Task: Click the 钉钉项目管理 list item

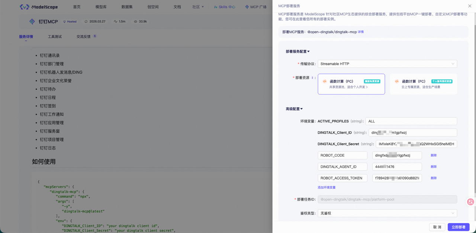Action: [52, 140]
